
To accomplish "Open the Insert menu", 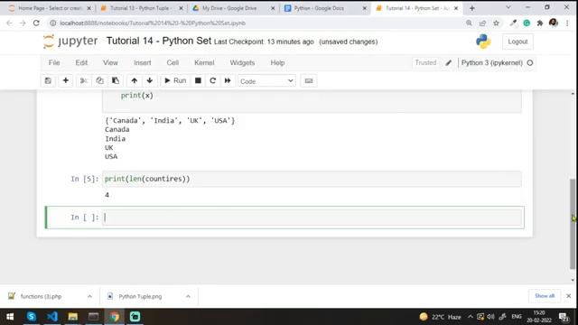I will (x=143, y=62).
